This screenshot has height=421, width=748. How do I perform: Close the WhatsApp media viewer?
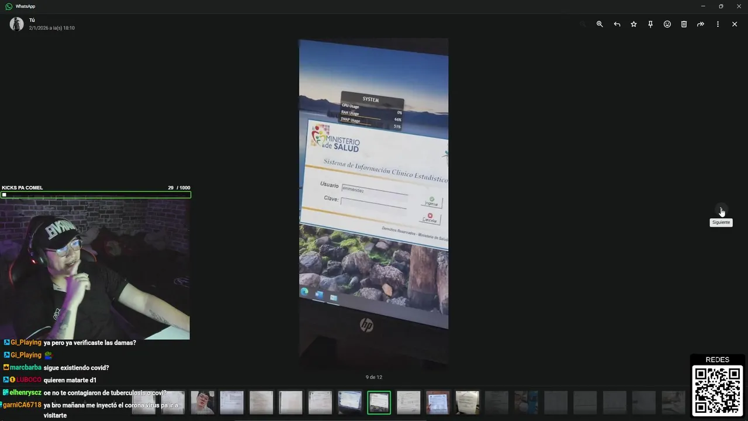[x=735, y=24]
